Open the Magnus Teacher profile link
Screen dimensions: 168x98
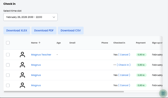pyautogui.click(x=41, y=55)
